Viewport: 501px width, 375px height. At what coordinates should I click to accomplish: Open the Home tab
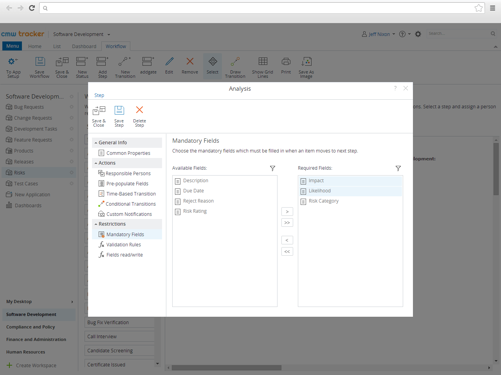pos(34,46)
